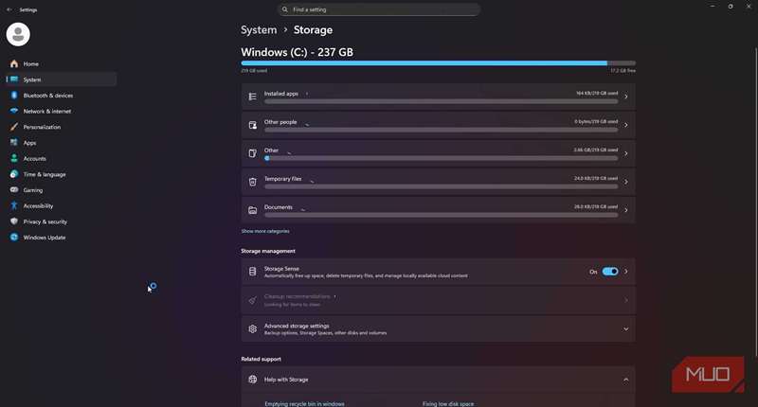This screenshot has height=407, width=758.
Task: Click the Installed apps list icon
Action: click(x=252, y=97)
